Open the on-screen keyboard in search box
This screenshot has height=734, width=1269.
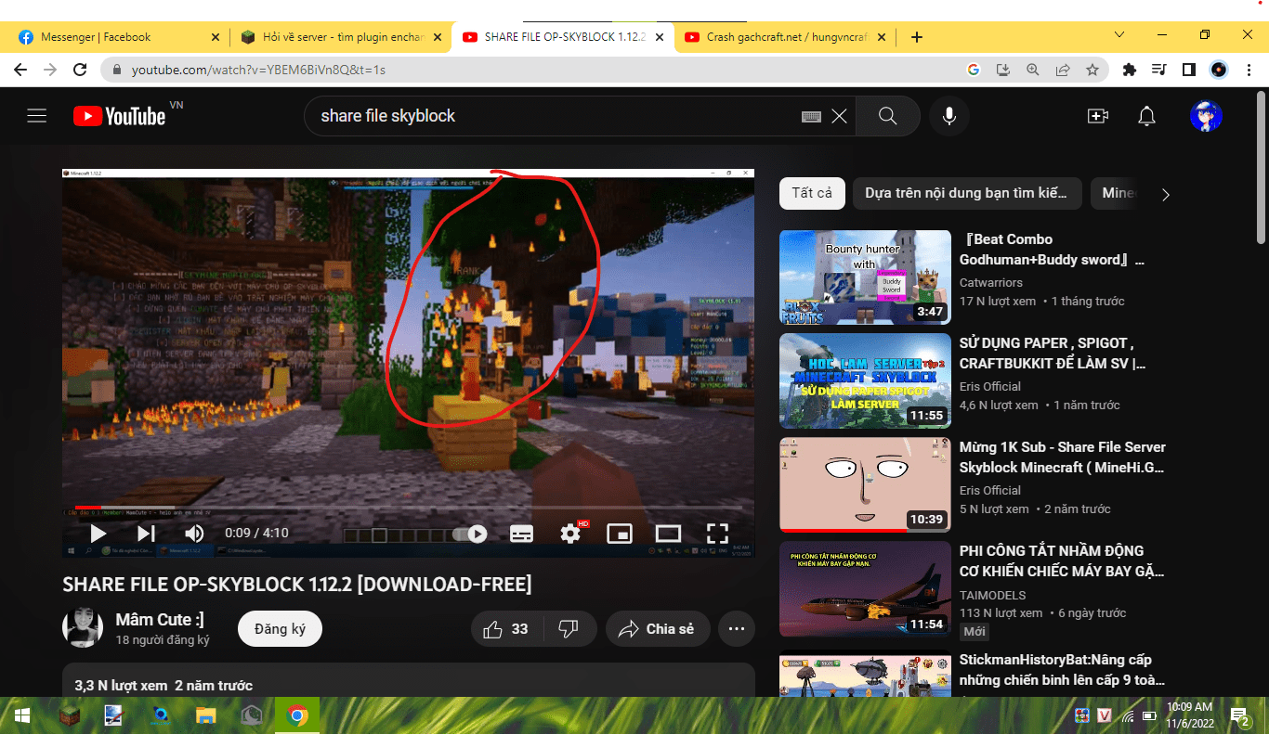(x=811, y=116)
